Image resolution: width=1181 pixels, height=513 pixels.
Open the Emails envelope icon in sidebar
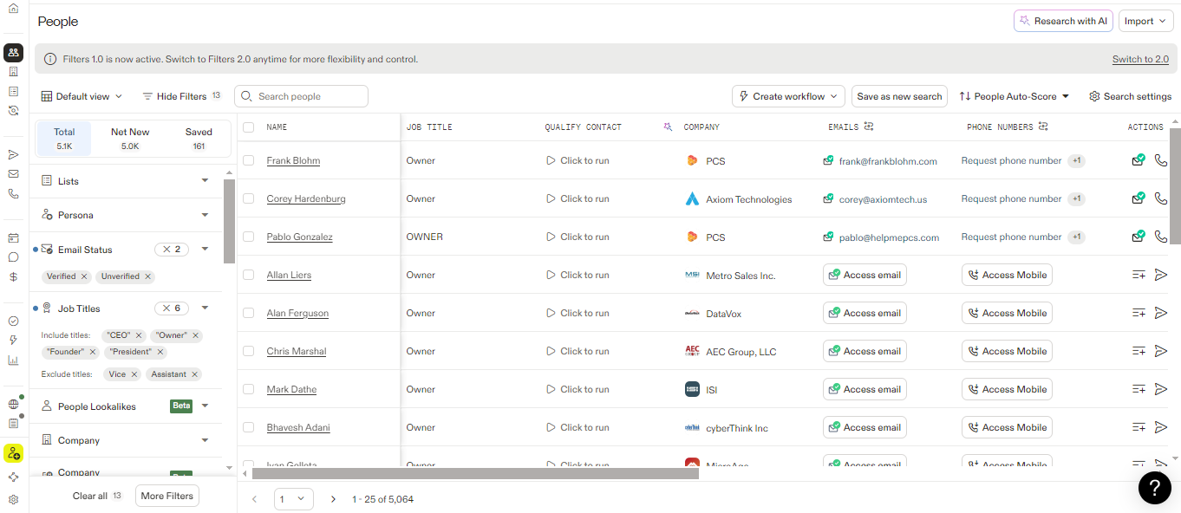coord(13,174)
